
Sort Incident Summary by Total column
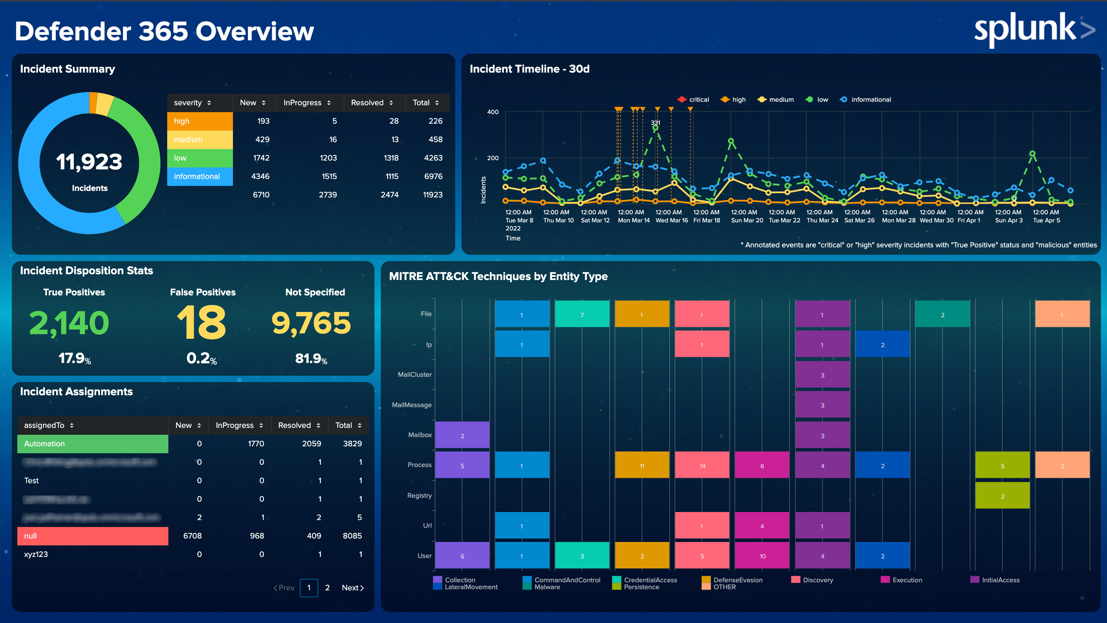427,103
